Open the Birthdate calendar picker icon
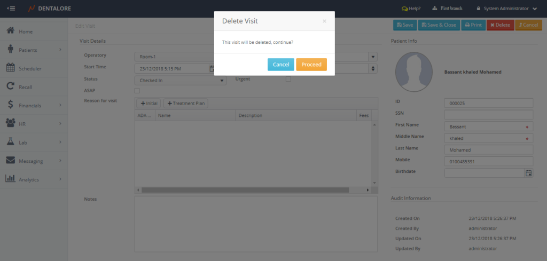This screenshot has width=547, height=261. [x=528, y=173]
